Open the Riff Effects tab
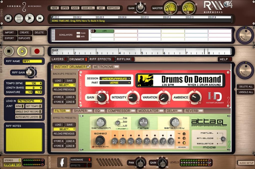Image resolution: width=255 pixels, height=169 pixels. [x=102, y=59]
